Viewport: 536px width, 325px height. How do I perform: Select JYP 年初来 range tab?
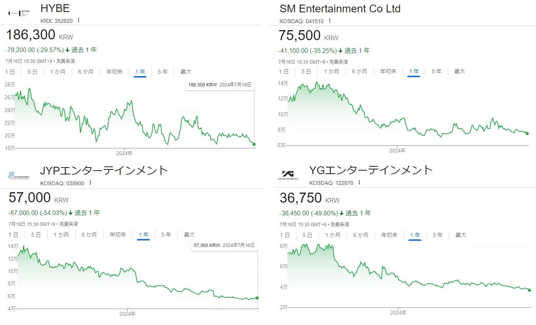click(x=118, y=235)
